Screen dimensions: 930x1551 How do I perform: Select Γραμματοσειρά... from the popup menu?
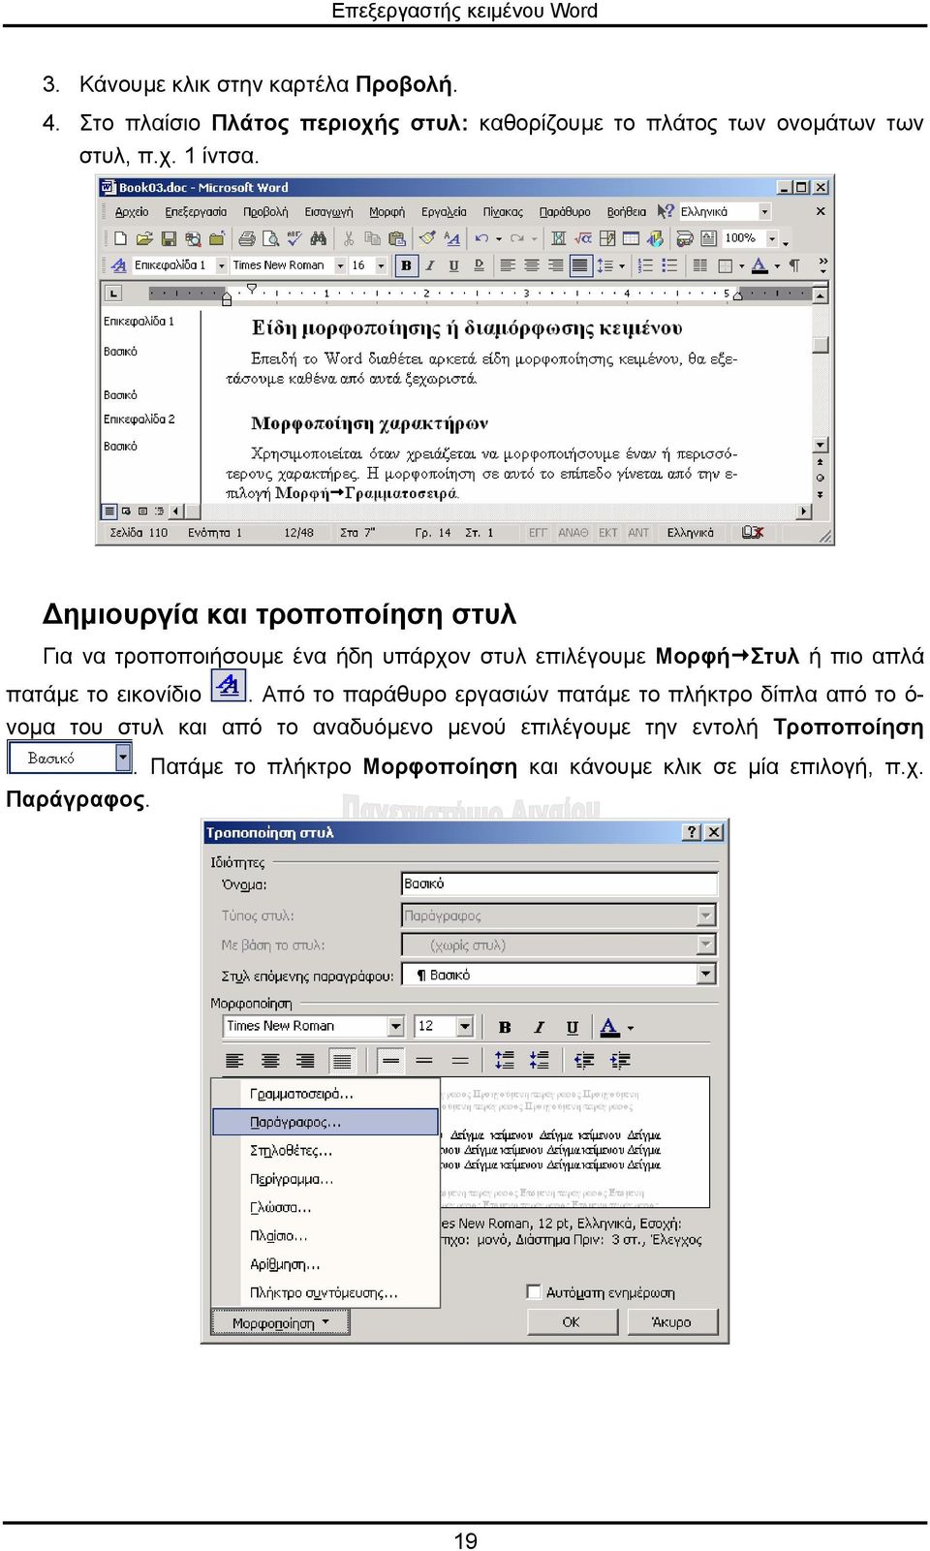325,1094
